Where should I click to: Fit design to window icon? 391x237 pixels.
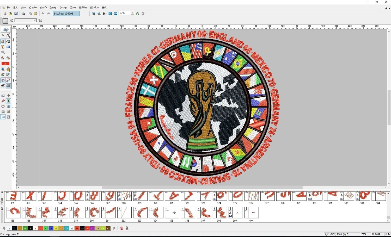coord(110,14)
